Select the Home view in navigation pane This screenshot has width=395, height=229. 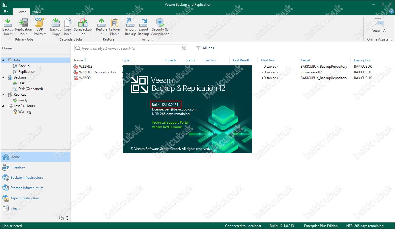coord(35,157)
